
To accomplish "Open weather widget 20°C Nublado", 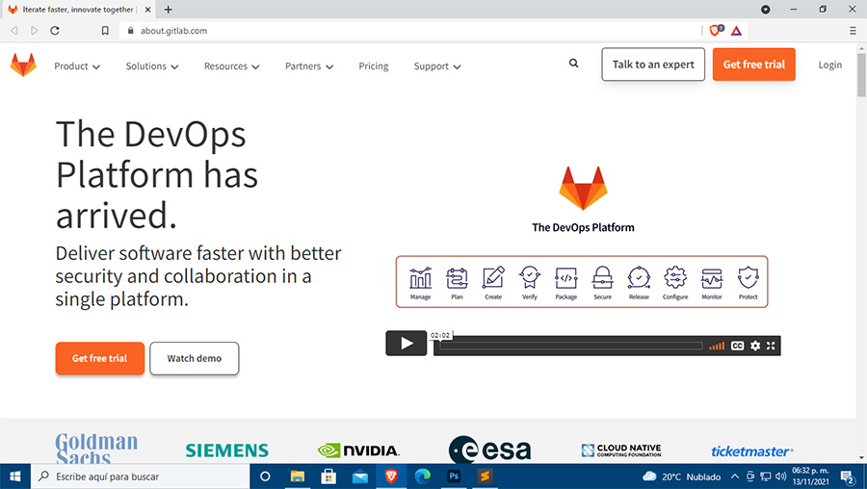I will coord(681,476).
